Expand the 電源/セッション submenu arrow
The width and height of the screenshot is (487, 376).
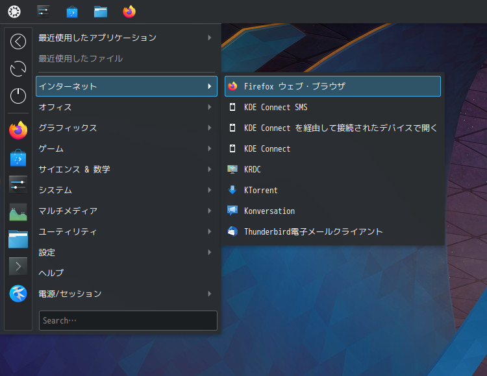[210, 294]
